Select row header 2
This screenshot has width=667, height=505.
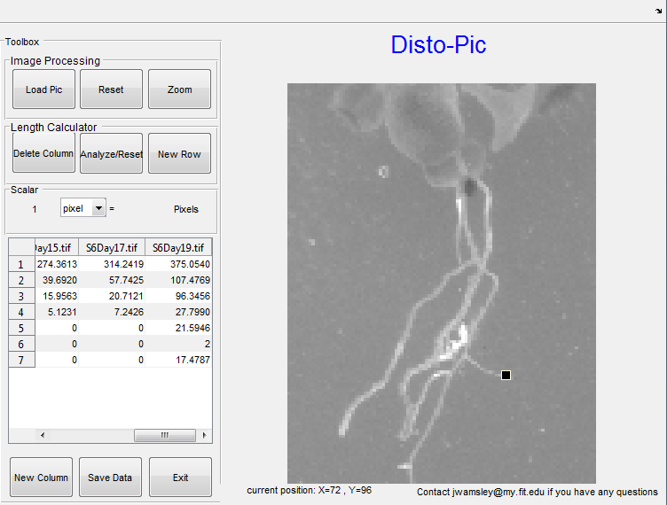point(21,280)
